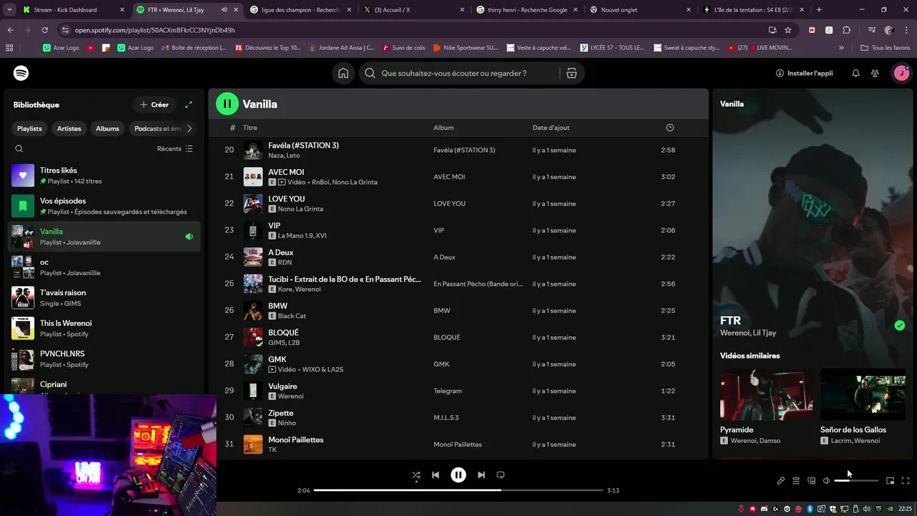Open album link En Passant Pécho
917x516 pixels.
pyautogui.click(x=478, y=284)
